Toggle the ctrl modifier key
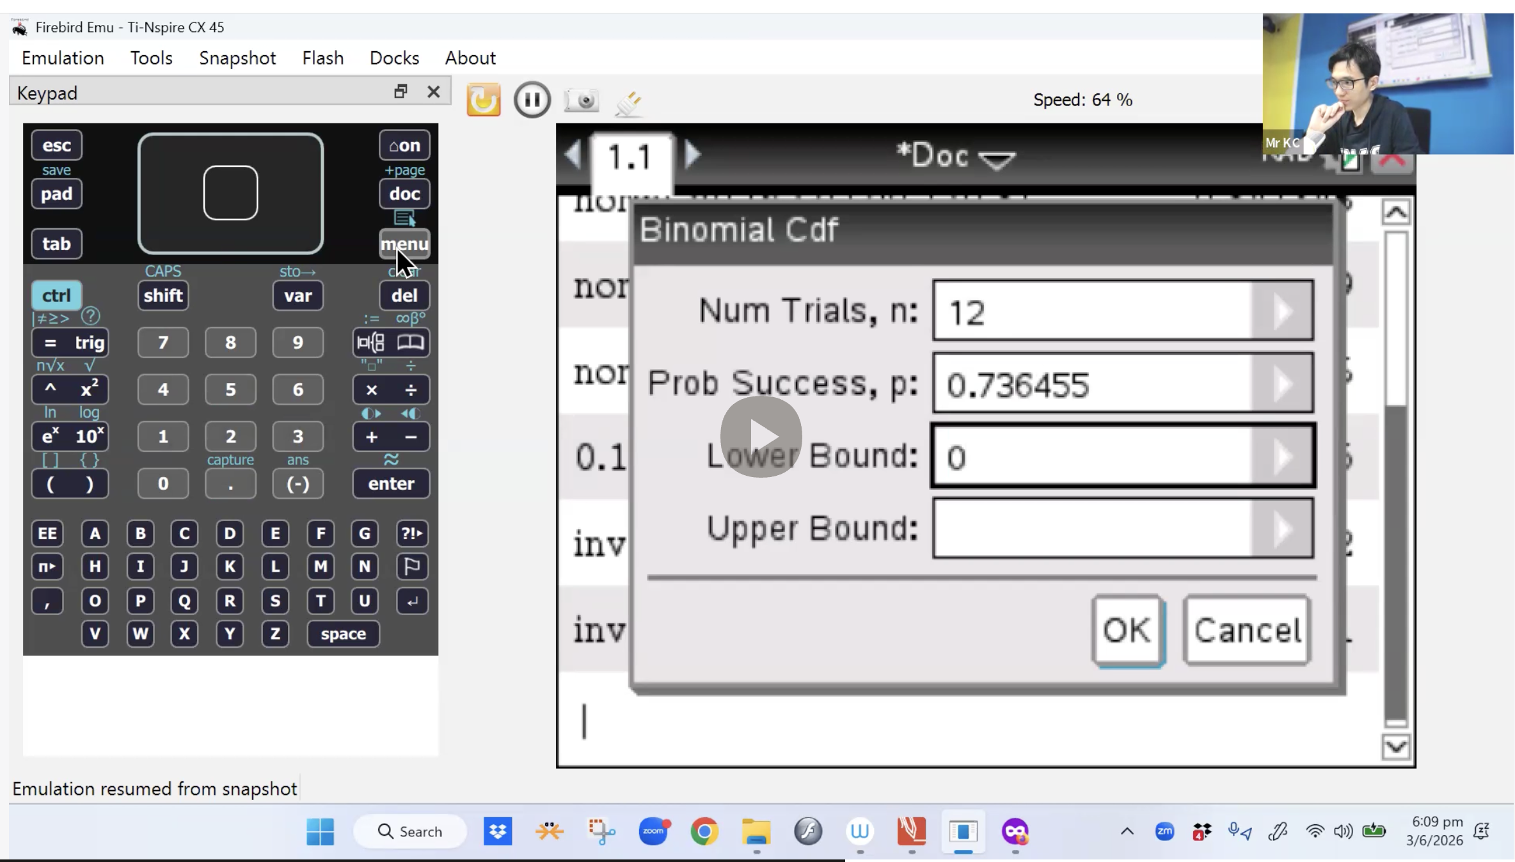Viewport: 1515px width, 862px height. click(56, 295)
